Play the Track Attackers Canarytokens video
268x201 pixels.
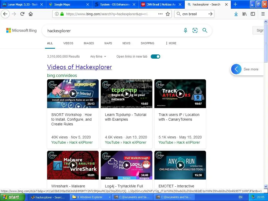point(180,93)
